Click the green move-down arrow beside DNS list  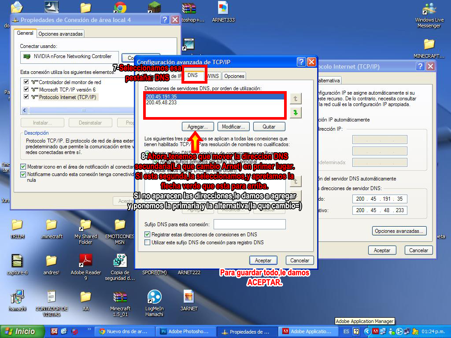(x=296, y=112)
